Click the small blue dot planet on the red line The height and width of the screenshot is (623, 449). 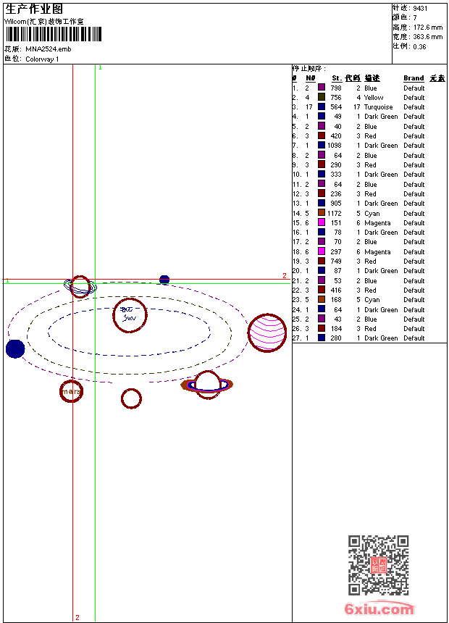tap(164, 280)
